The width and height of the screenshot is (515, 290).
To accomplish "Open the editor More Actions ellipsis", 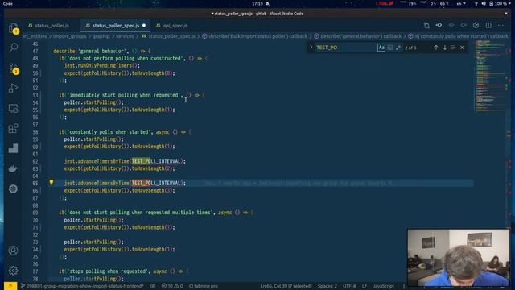I will click(501, 25).
